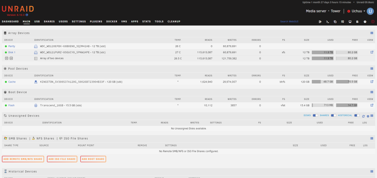Viewport: 377px width, 178px height.
Task: Toggle the Disks switch off
Action: pos(315,115)
